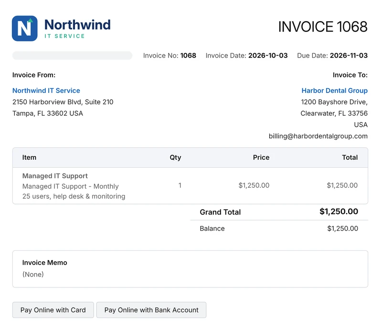Click the Invoice To: label
The image size is (382, 327).
coord(350,75)
